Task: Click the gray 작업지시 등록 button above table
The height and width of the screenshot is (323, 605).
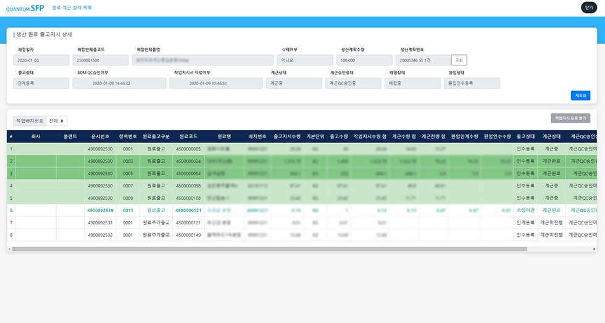Action: pyautogui.click(x=570, y=118)
